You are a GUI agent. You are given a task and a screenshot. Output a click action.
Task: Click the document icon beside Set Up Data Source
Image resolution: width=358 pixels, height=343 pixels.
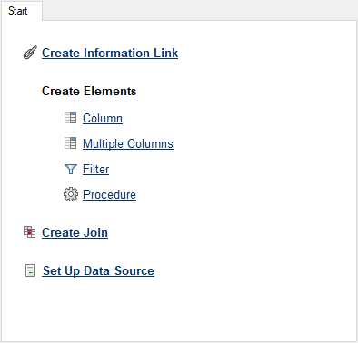point(30,270)
